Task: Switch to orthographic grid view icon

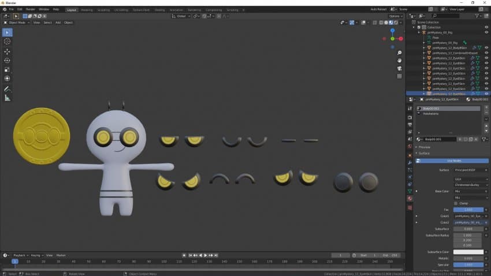Action: click(399, 76)
